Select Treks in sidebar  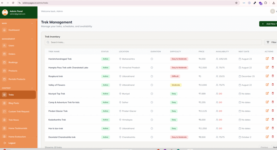(18, 95)
